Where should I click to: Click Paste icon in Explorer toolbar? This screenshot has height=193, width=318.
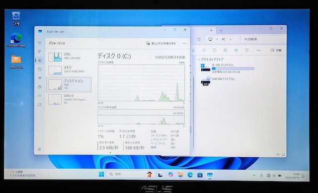(x=215, y=50)
